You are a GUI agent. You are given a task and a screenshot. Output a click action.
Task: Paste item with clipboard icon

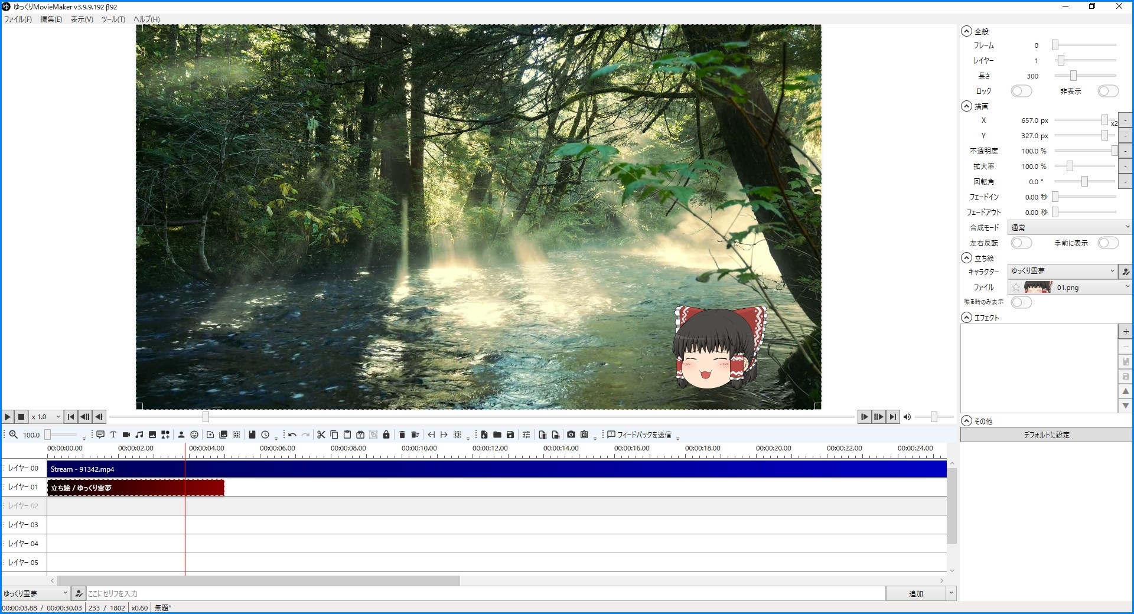(x=347, y=435)
